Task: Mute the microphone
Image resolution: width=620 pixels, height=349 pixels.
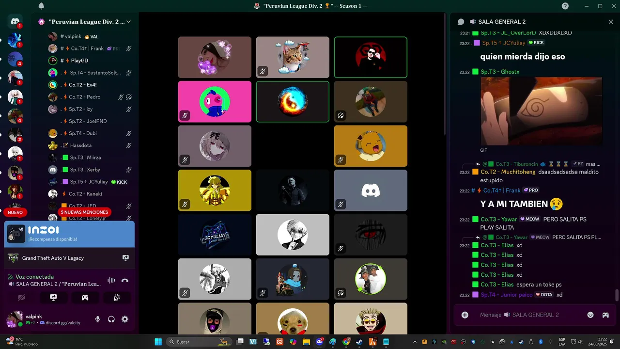Action: pos(98,319)
